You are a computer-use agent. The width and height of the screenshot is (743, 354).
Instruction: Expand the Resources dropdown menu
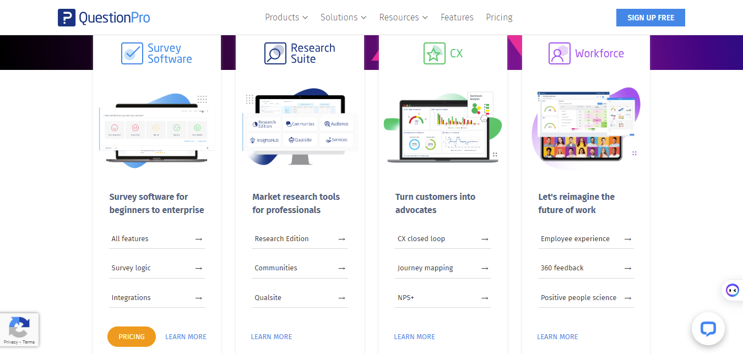point(404,18)
